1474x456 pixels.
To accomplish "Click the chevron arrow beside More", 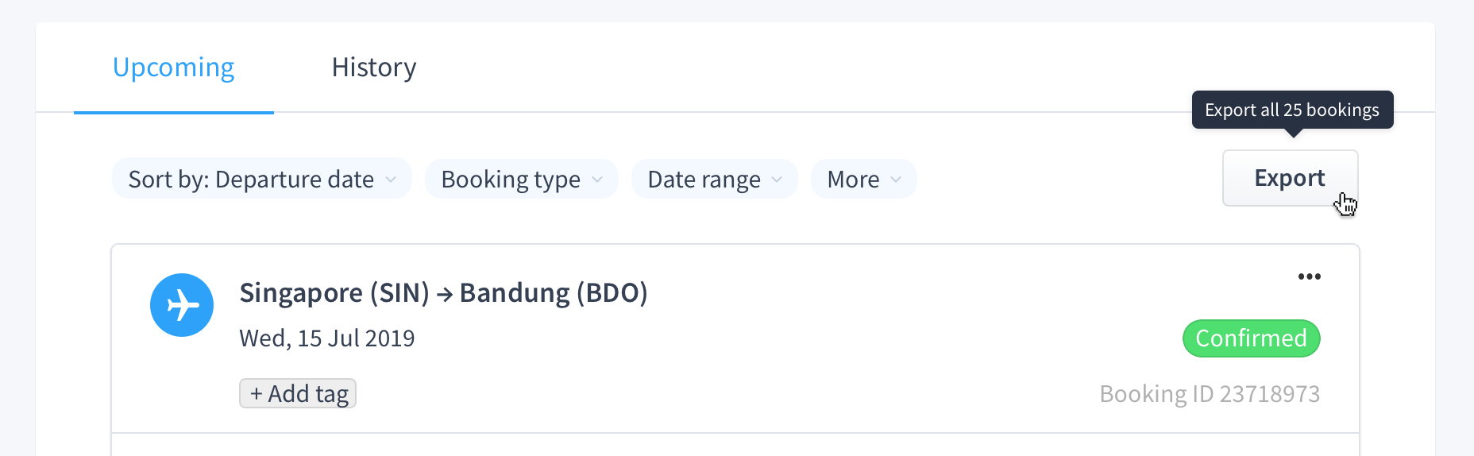I will (x=896, y=180).
